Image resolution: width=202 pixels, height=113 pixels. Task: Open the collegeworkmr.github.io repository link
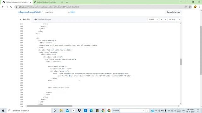[x=29, y=12]
